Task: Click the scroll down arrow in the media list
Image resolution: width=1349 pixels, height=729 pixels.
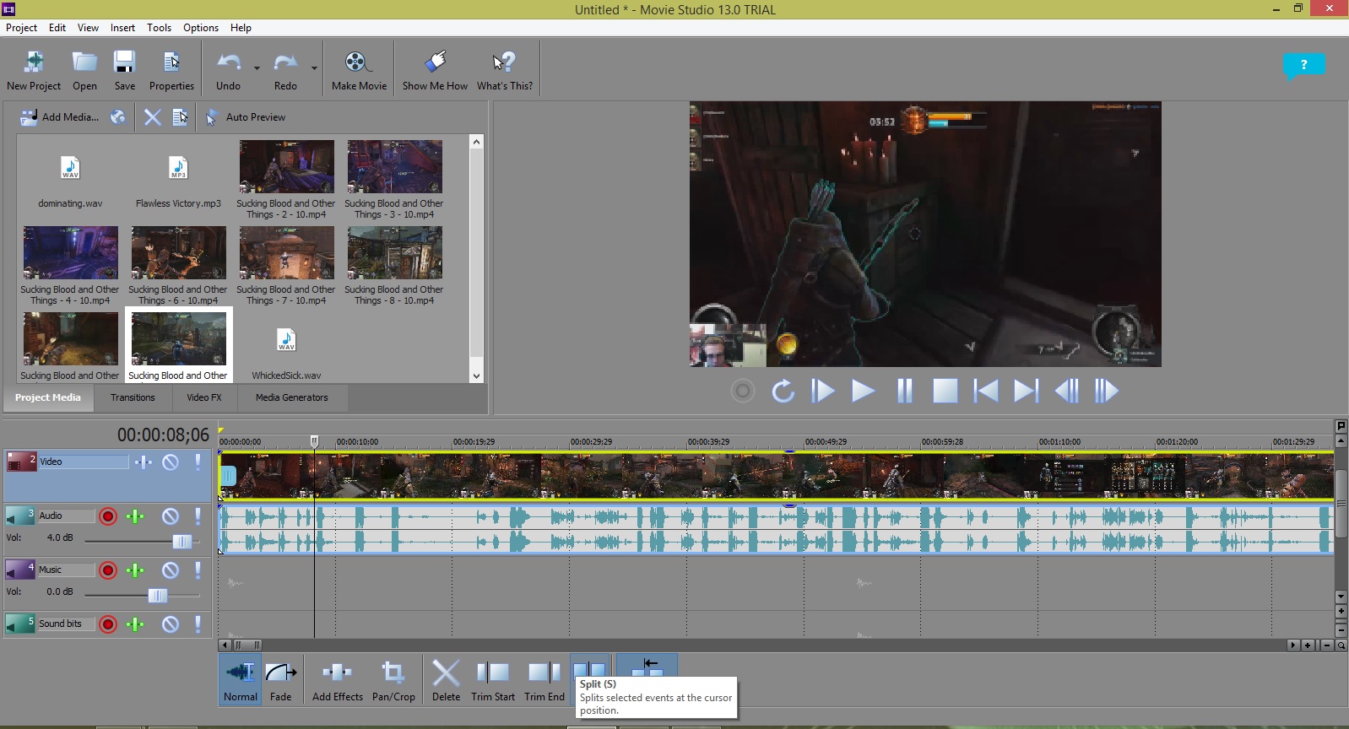Action: 476,376
